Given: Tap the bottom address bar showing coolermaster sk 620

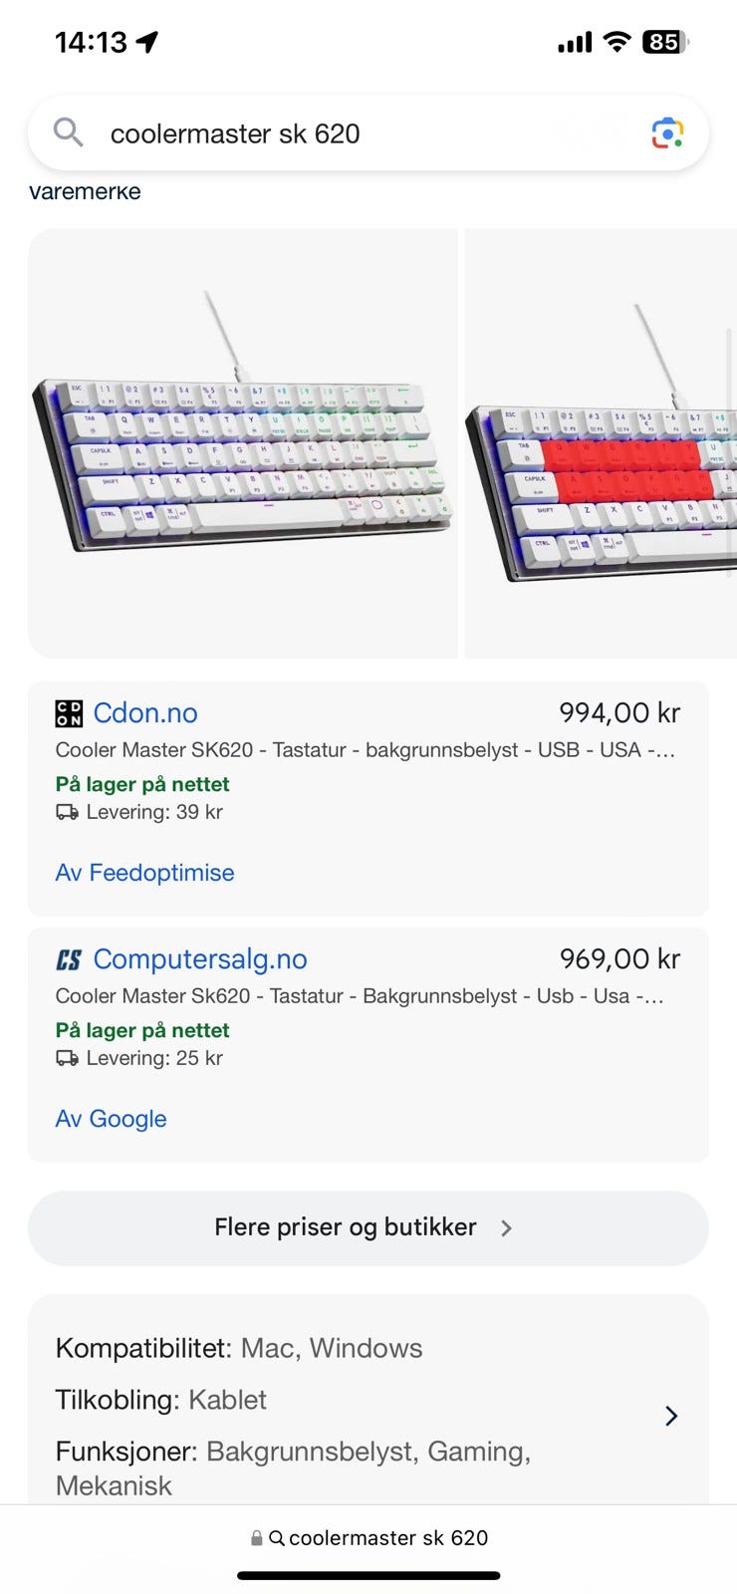Looking at the screenshot, I should tap(378, 1538).
